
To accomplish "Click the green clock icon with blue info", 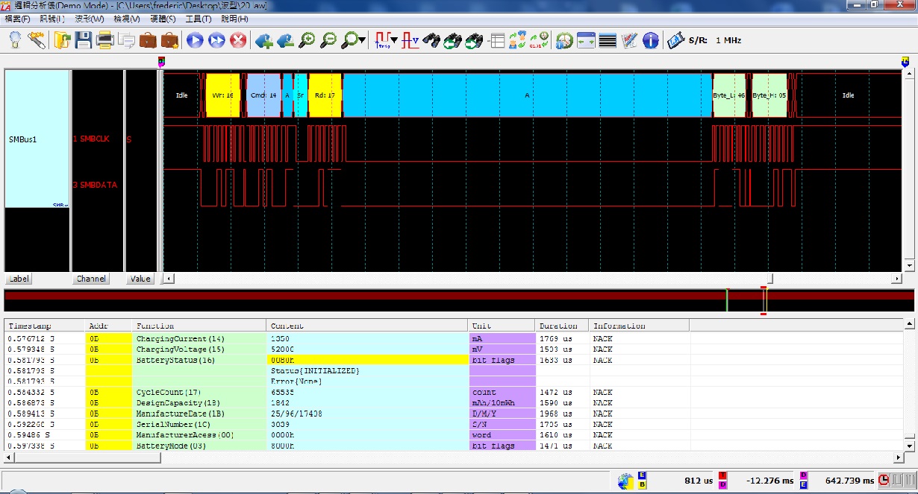I will [564, 40].
